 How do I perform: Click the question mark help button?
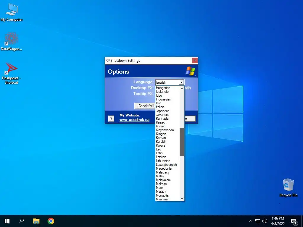pos(111,119)
